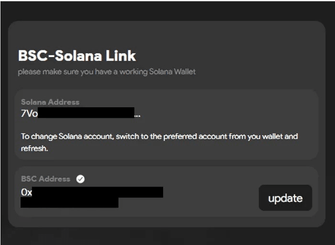Click the word 'refresh' in the instructions
The image size is (335, 245).
tap(35, 149)
